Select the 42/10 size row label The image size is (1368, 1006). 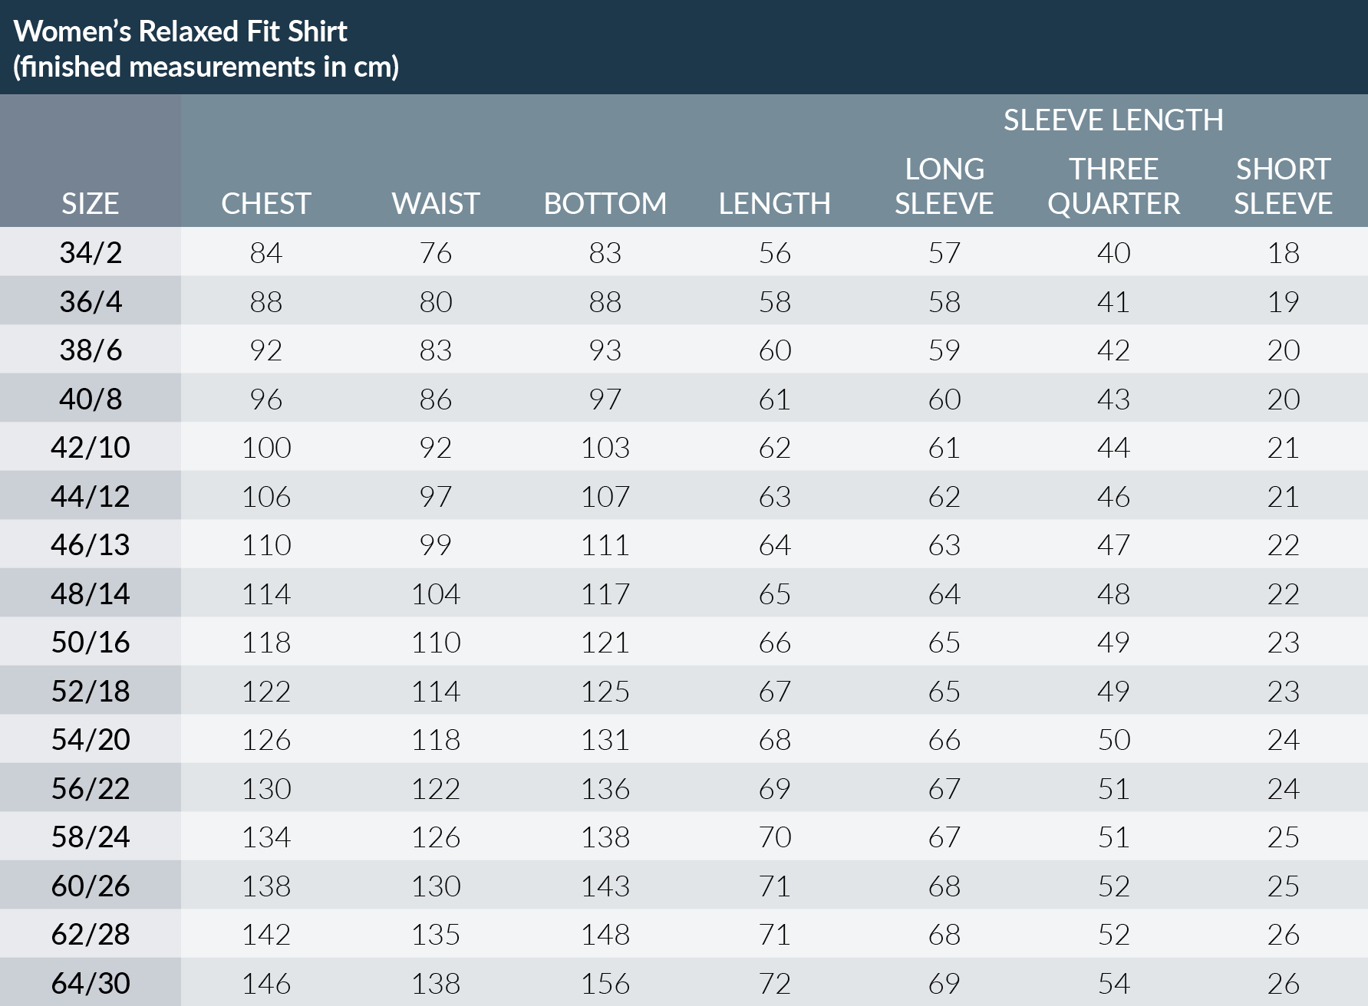click(91, 447)
